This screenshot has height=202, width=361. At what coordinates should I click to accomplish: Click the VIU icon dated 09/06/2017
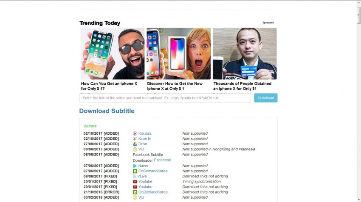(x=135, y=149)
